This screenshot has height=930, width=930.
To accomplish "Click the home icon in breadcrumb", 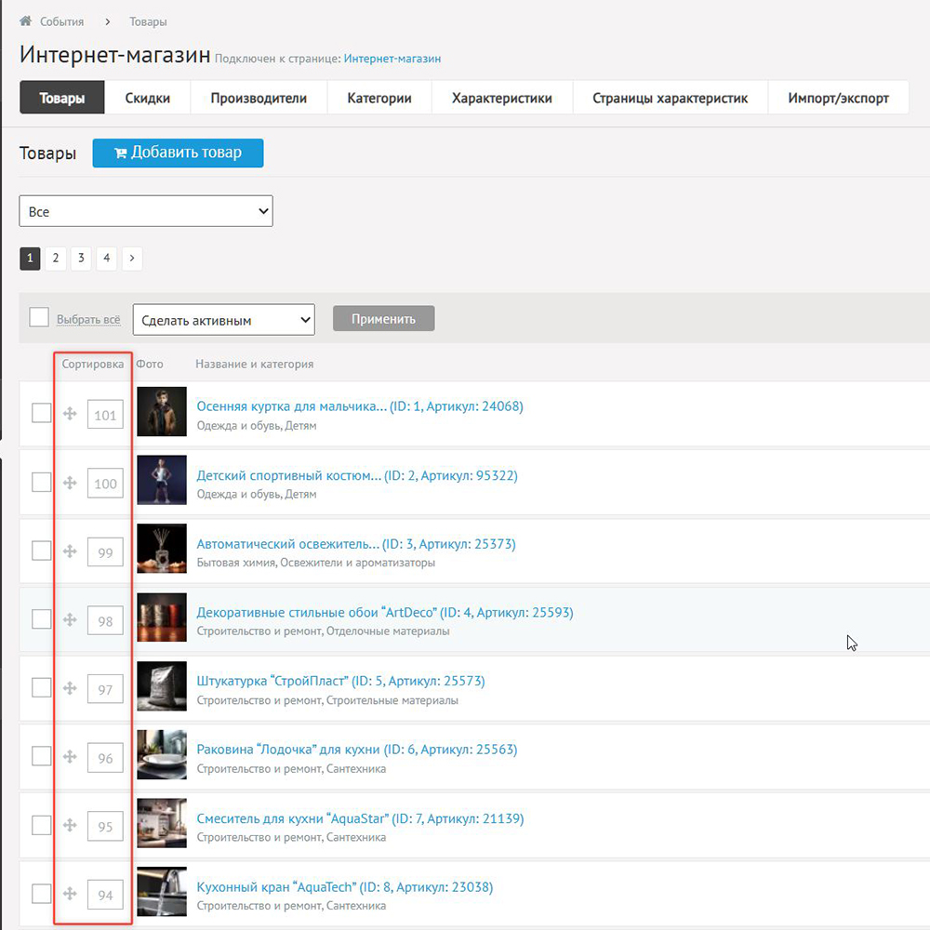I will 26,21.
